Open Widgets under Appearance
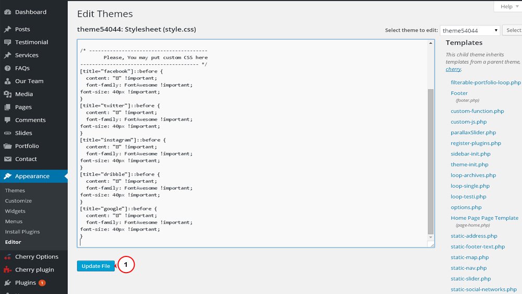This screenshot has width=522, height=294. (15, 211)
